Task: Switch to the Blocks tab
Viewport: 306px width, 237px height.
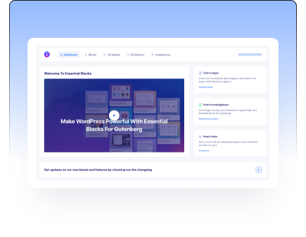Action: pos(91,55)
